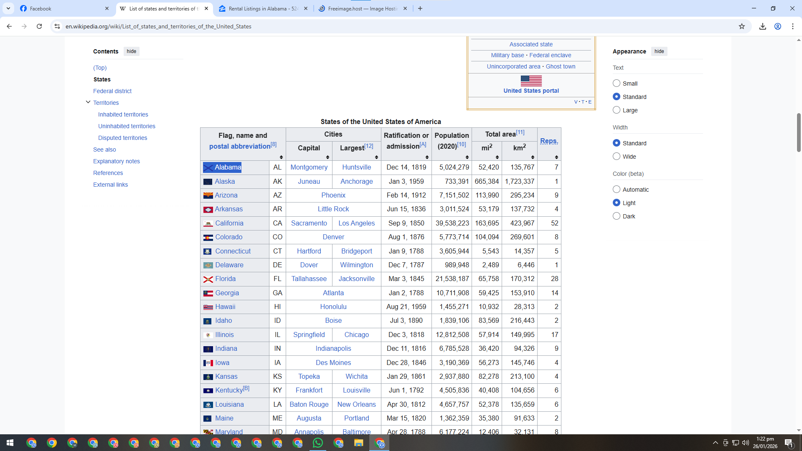Collapse the Territories section in Contents

click(88, 102)
